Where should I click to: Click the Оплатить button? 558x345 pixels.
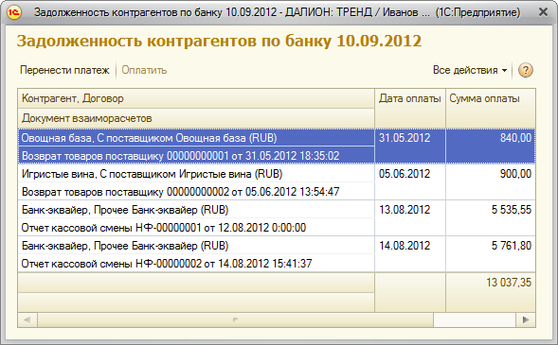[x=144, y=70]
